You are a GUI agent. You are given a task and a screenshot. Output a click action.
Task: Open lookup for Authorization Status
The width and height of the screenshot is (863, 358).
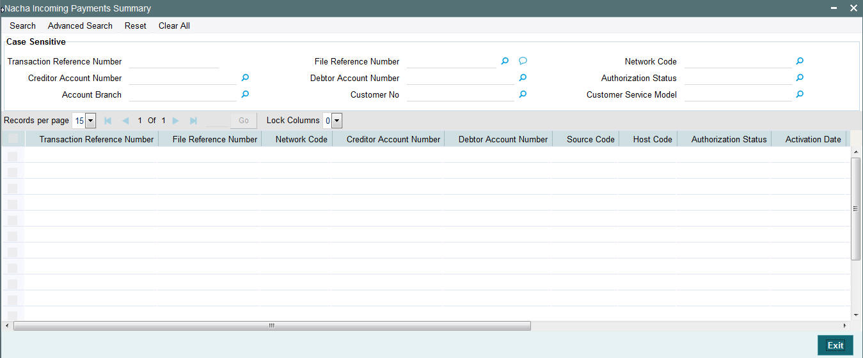800,78
